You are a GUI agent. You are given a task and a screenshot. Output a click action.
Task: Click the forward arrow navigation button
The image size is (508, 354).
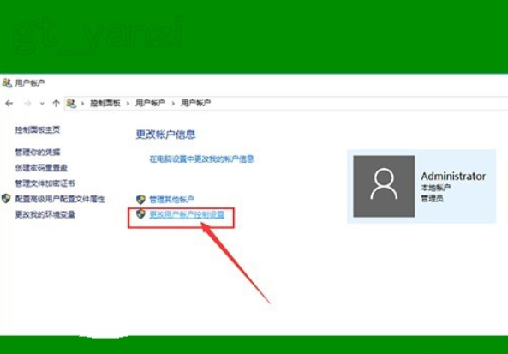click(x=27, y=104)
